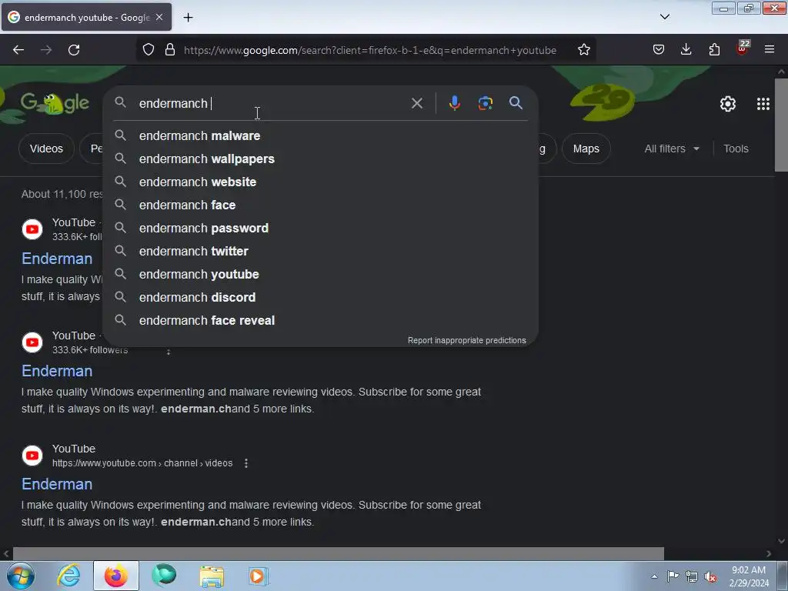Select suggestion endermanch youtube

tap(321, 275)
